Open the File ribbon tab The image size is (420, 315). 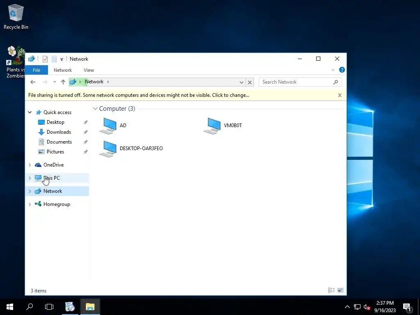pyautogui.click(x=37, y=70)
